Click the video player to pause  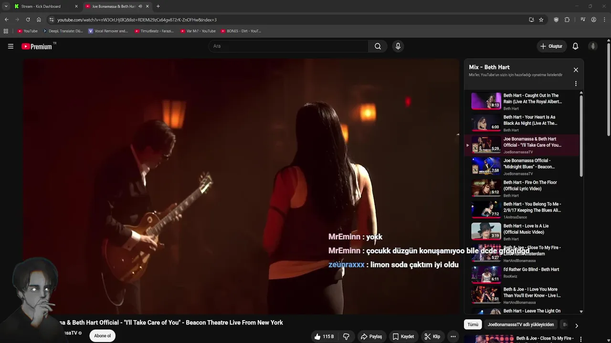[x=241, y=186]
